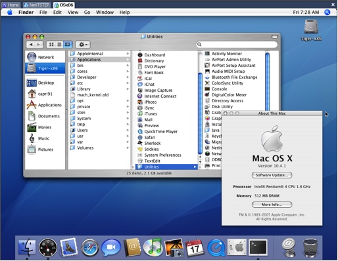Open the Window menu
Screen dimensions: 338x261
[x=105, y=12]
